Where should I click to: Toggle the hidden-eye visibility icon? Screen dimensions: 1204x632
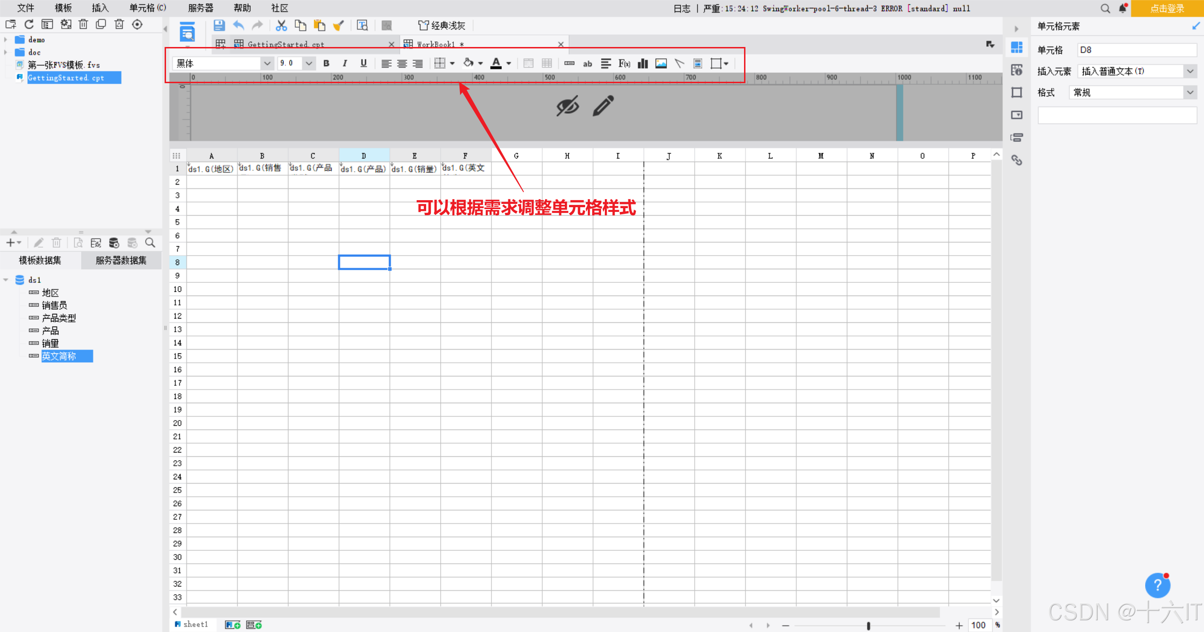click(x=567, y=106)
